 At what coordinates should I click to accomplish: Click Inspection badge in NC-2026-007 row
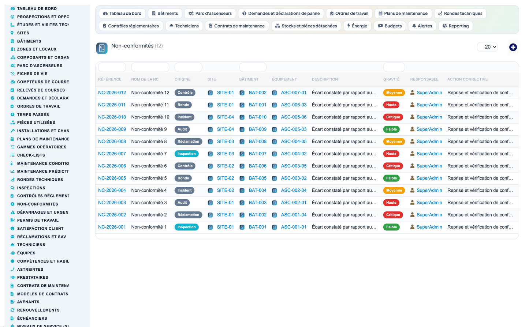(x=187, y=154)
